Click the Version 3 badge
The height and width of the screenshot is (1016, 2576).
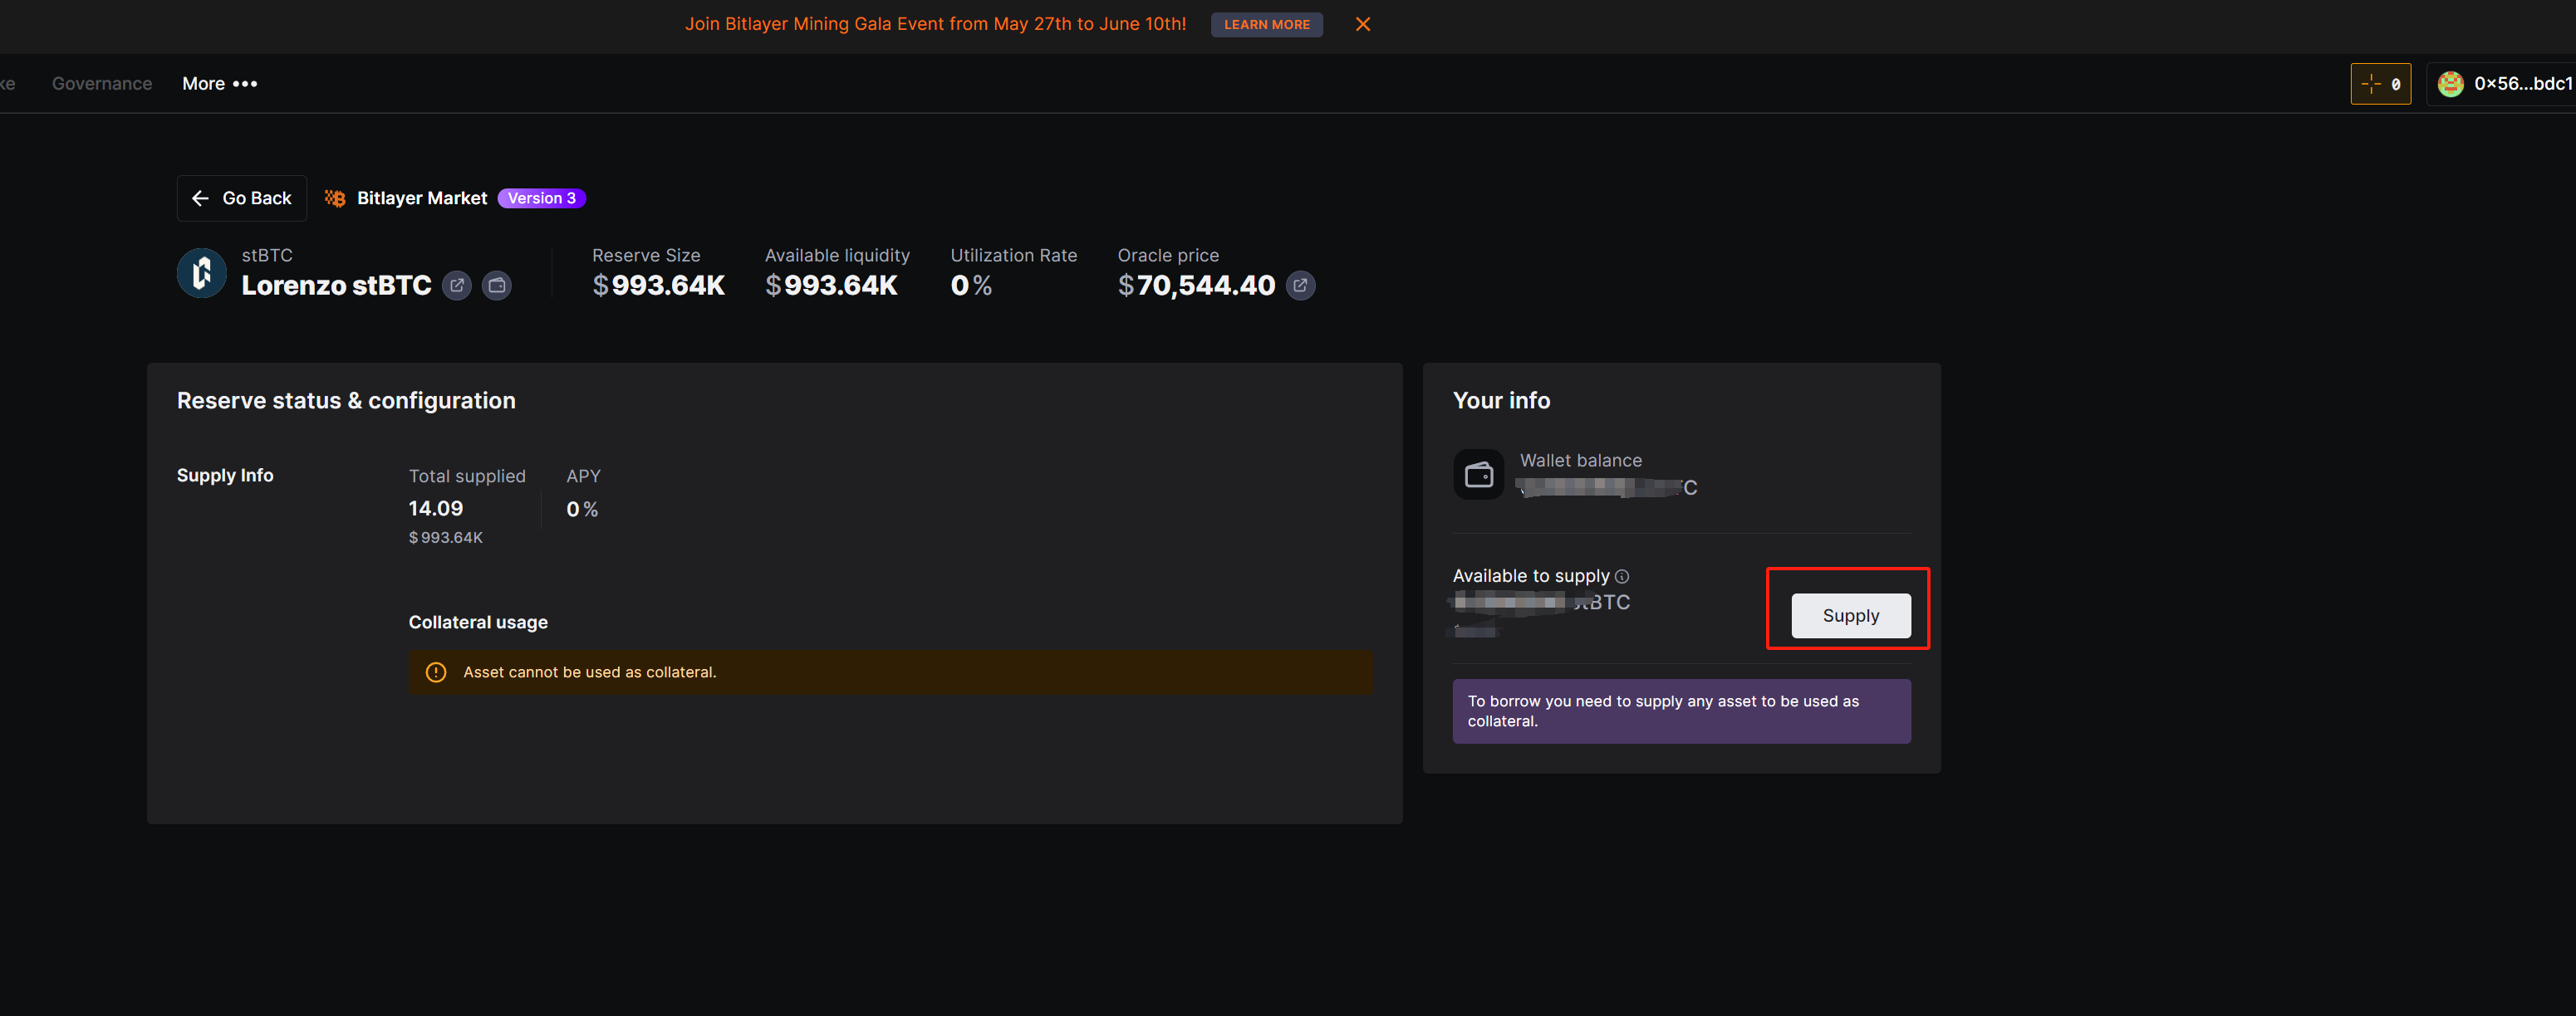click(x=541, y=198)
